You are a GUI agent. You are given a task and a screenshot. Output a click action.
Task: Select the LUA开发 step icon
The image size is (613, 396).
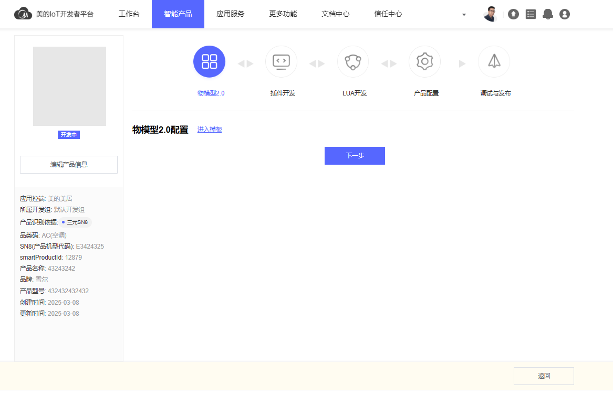point(353,62)
